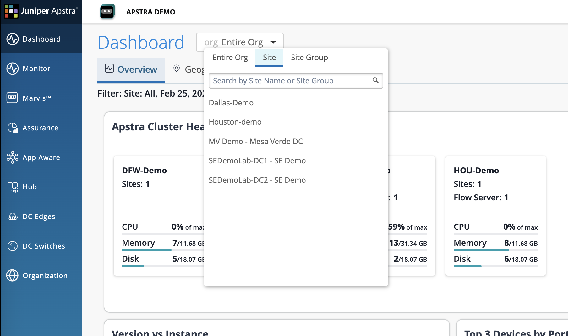Switch to the Site Group tab
568x336 pixels.
(x=309, y=58)
